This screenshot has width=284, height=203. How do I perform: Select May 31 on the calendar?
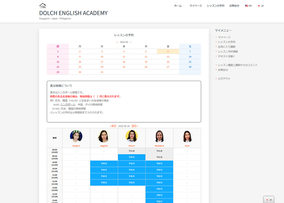click(102, 72)
